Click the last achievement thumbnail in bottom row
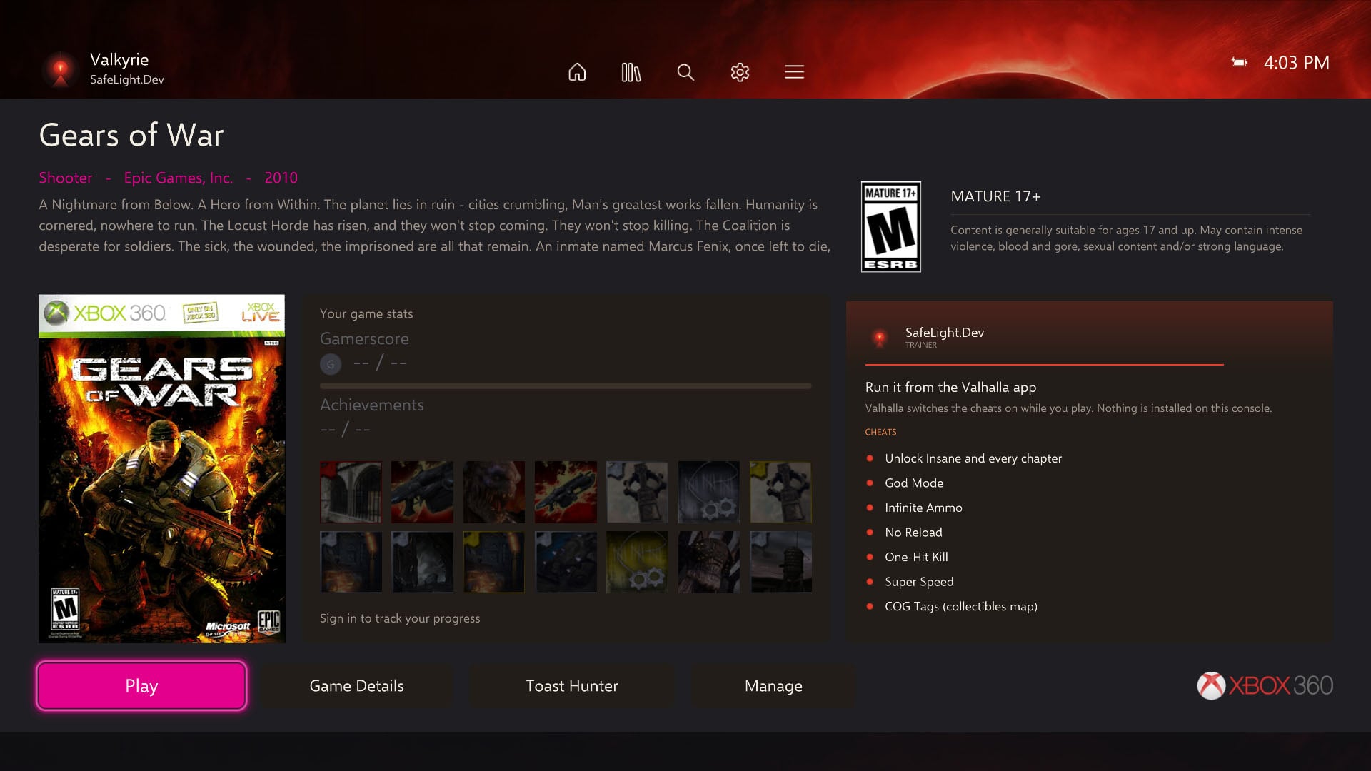The height and width of the screenshot is (771, 1371). pyautogui.click(x=780, y=562)
